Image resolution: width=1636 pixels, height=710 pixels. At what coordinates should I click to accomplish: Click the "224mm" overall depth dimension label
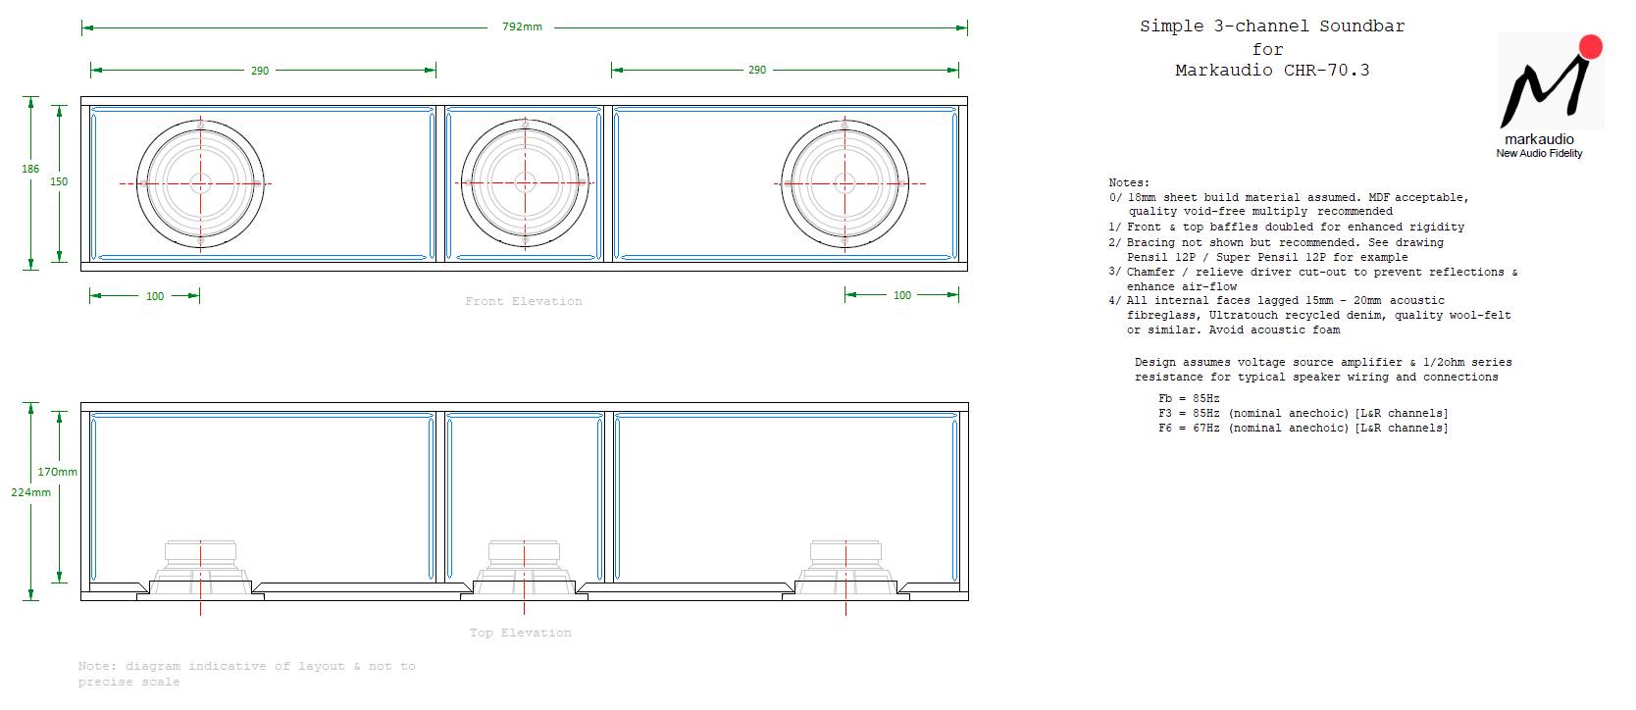pos(30,492)
